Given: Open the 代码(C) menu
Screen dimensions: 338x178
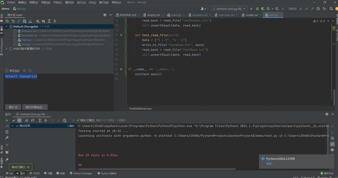Looking at the screenshot, I should [58, 2].
